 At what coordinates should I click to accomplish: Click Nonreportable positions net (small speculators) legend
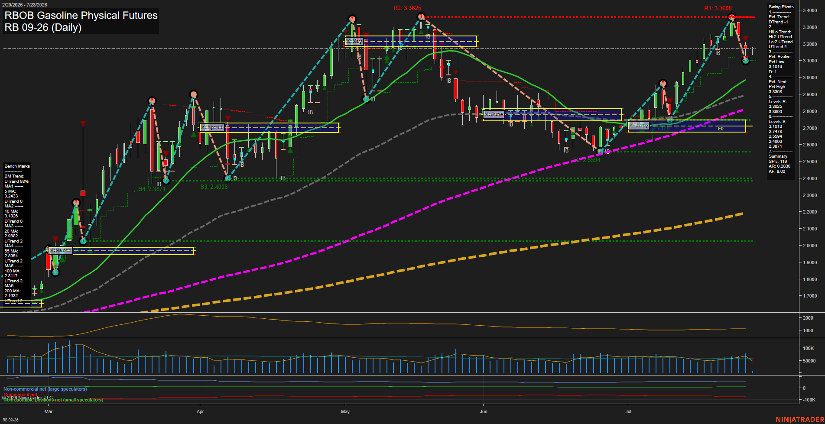tap(53, 400)
